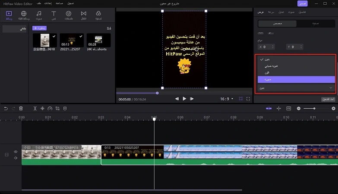
Task: Mute the video track speaker icon
Action: 16,158
